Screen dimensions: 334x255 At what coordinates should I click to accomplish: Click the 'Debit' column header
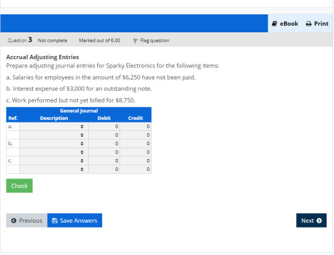click(x=104, y=118)
